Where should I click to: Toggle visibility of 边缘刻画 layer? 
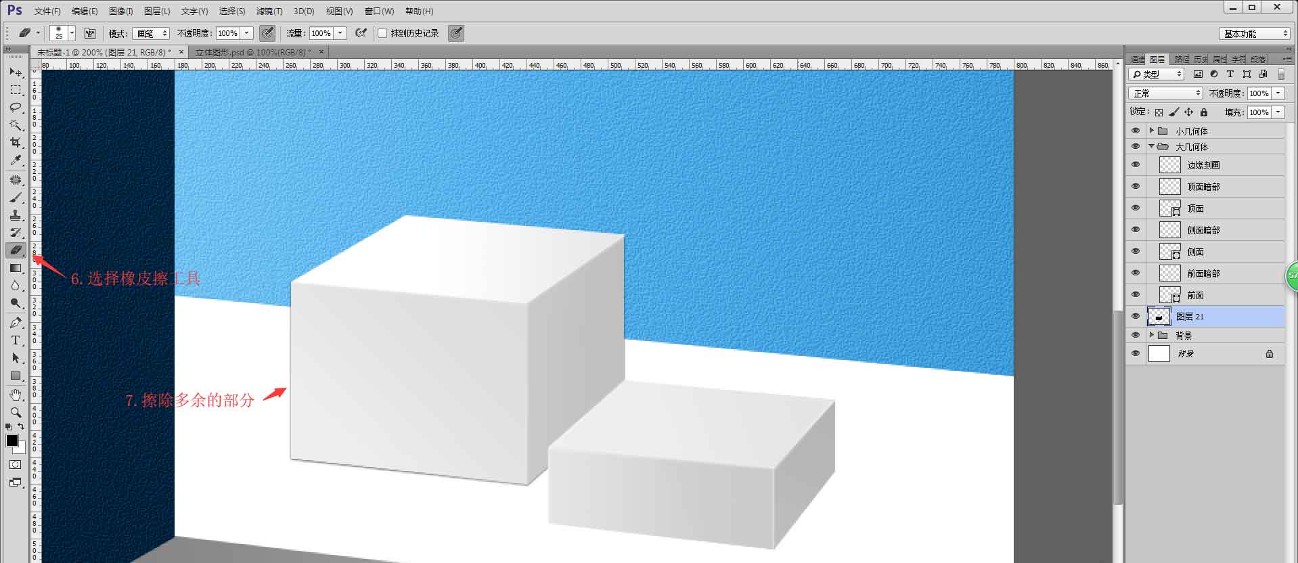pyautogui.click(x=1136, y=164)
